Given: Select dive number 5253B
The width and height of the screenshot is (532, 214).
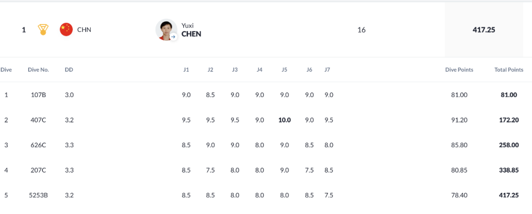Looking at the screenshot, I should click(x=38, y=195).
